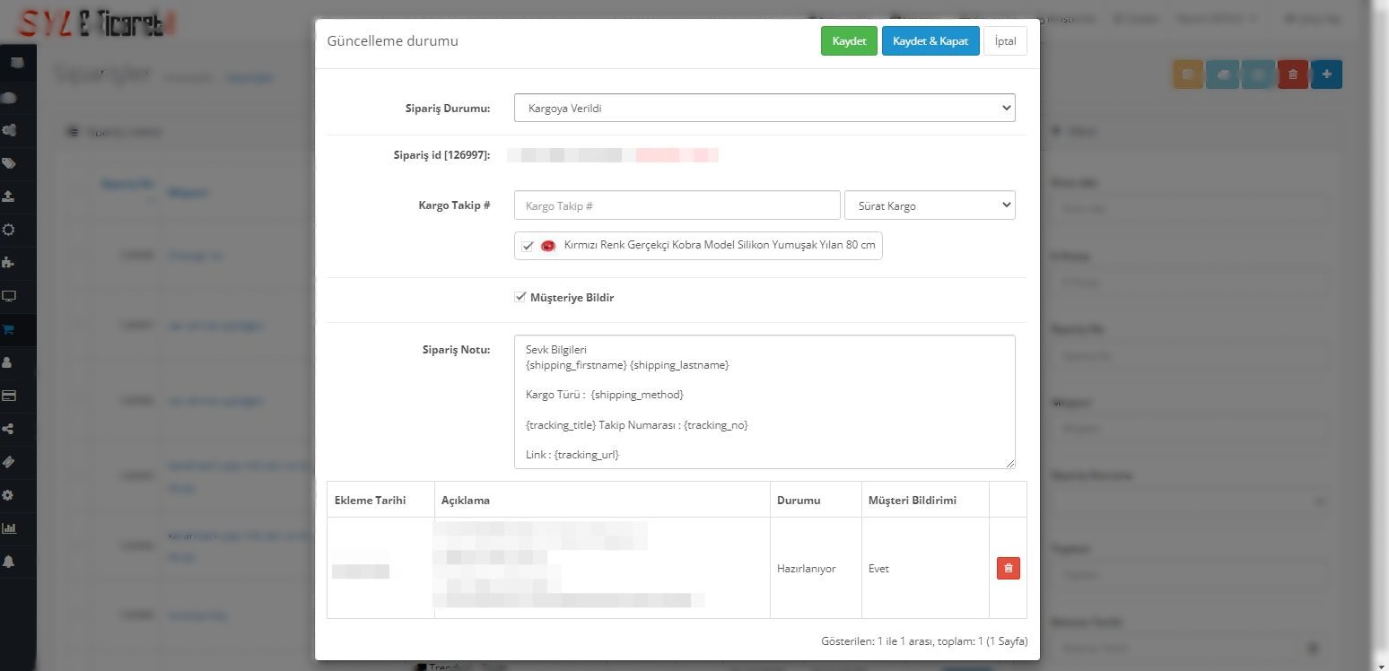The width and height of the screenshot is (1389, 671).
Task: Click the share icon in sidebar
Action: (x=9, y=429)
